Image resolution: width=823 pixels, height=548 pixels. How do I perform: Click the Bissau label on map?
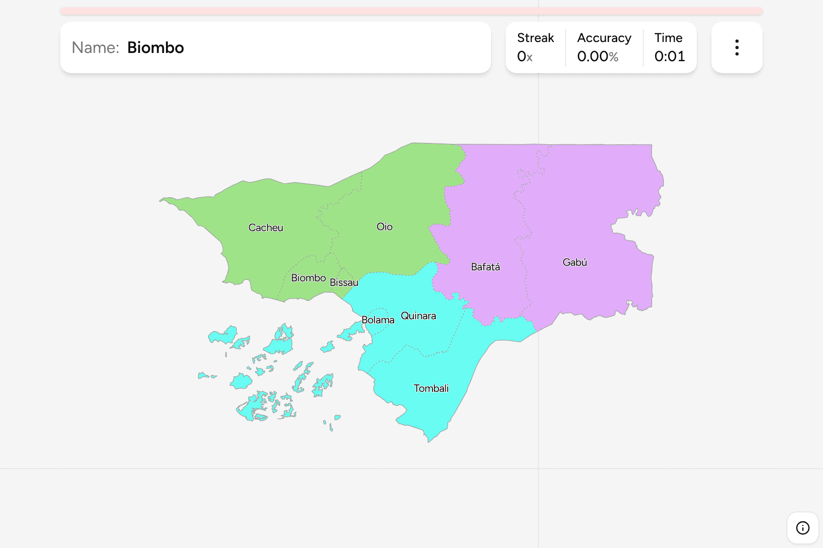[344, 282]
